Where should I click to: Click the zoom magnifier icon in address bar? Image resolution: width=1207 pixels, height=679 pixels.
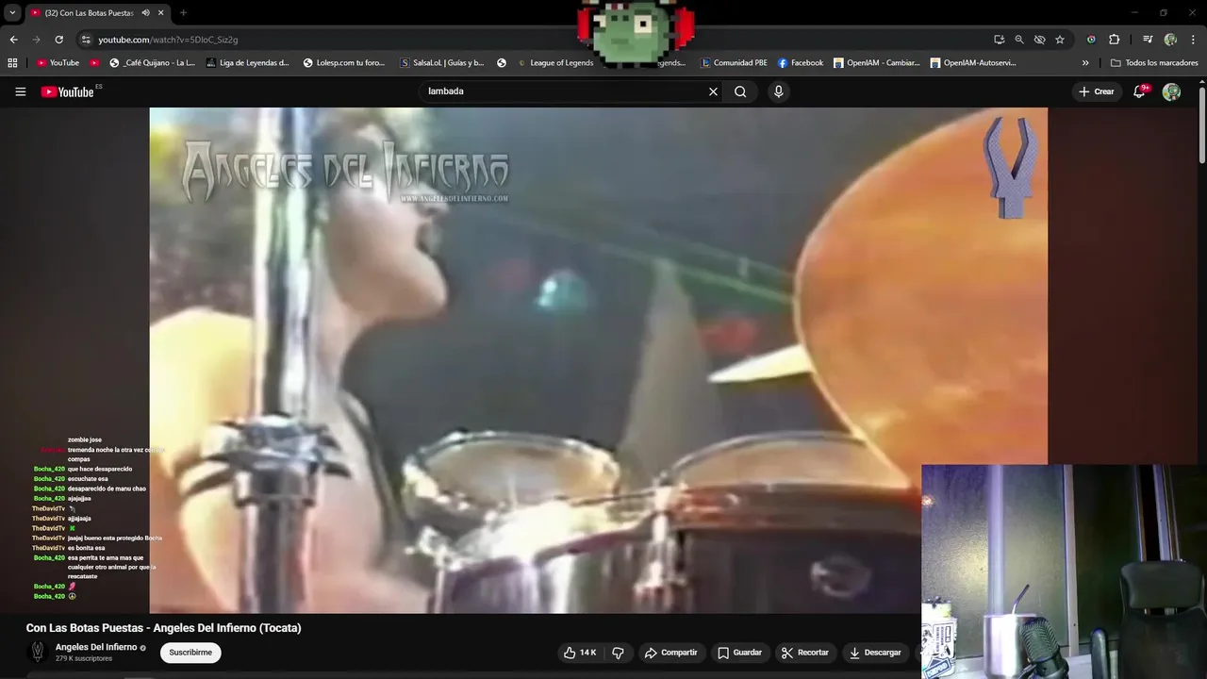coord(1019,40)
